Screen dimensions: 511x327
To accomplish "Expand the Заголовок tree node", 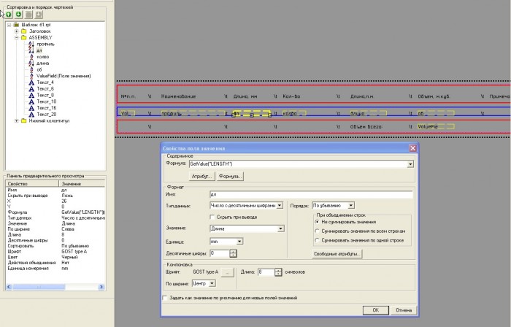I will click(17, 31).
